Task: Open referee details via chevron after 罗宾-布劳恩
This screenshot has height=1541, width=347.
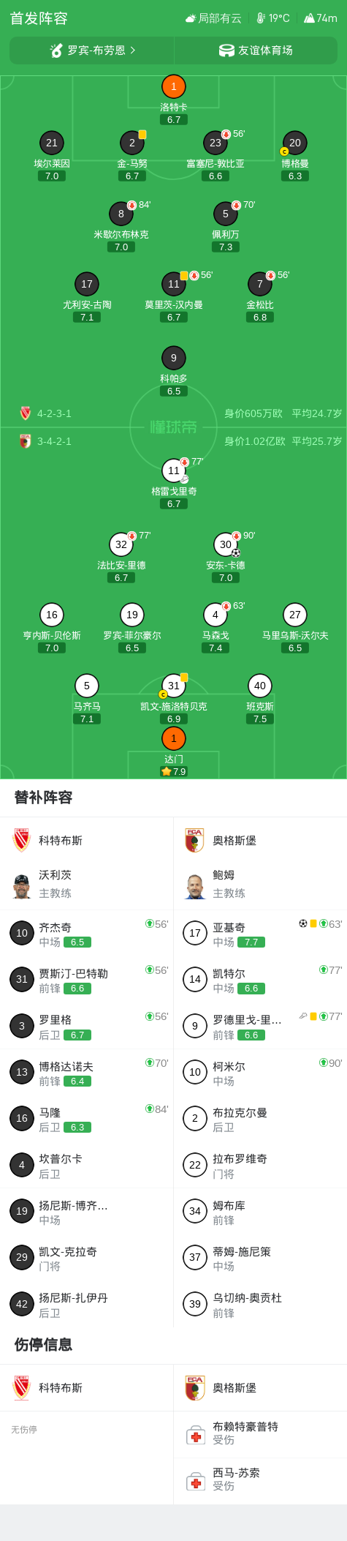Action: pos(133,50)
